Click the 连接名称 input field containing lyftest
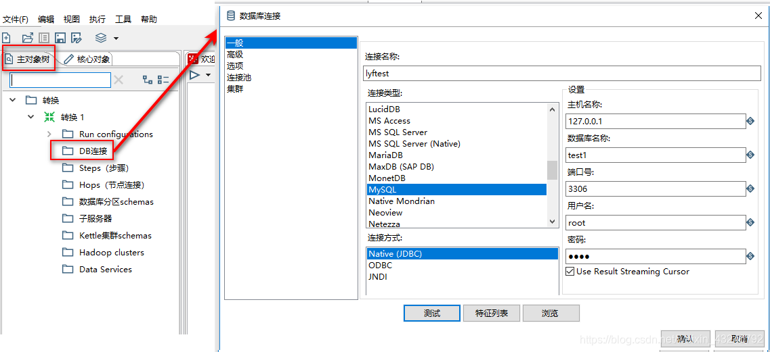 [562, 73]
